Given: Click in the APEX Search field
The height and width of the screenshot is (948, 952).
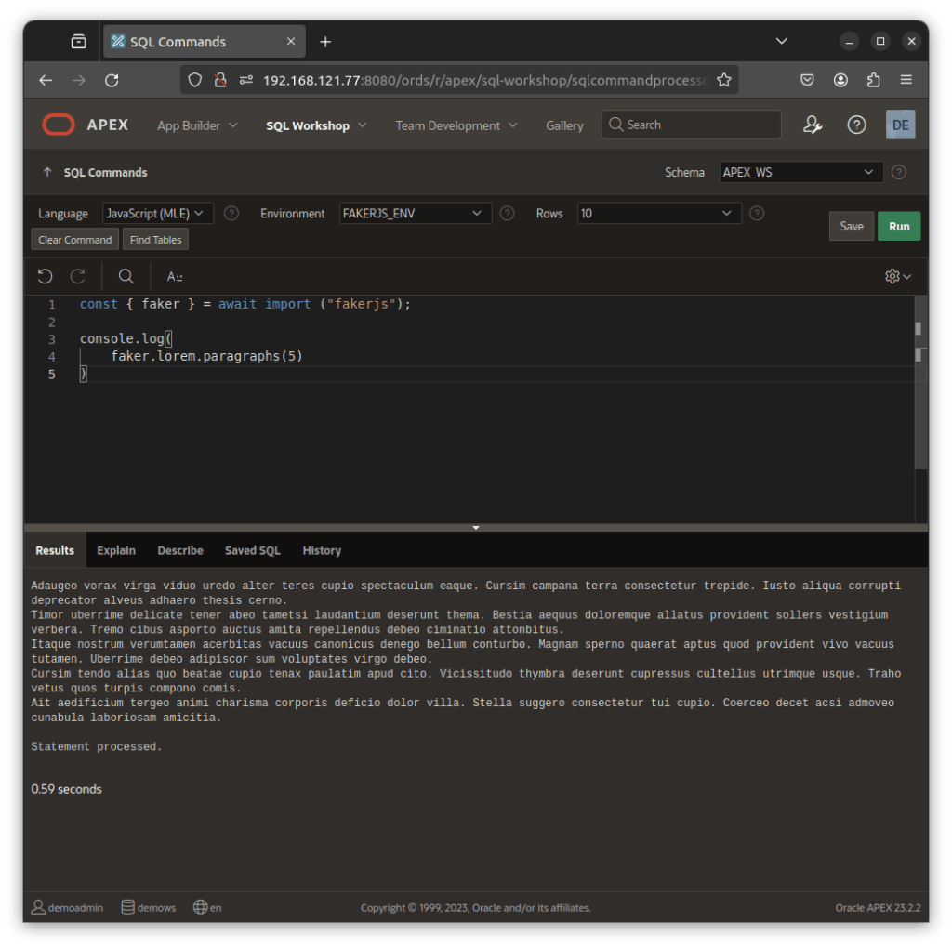Looking at the screenshot, I should click(x=699, y=125).
